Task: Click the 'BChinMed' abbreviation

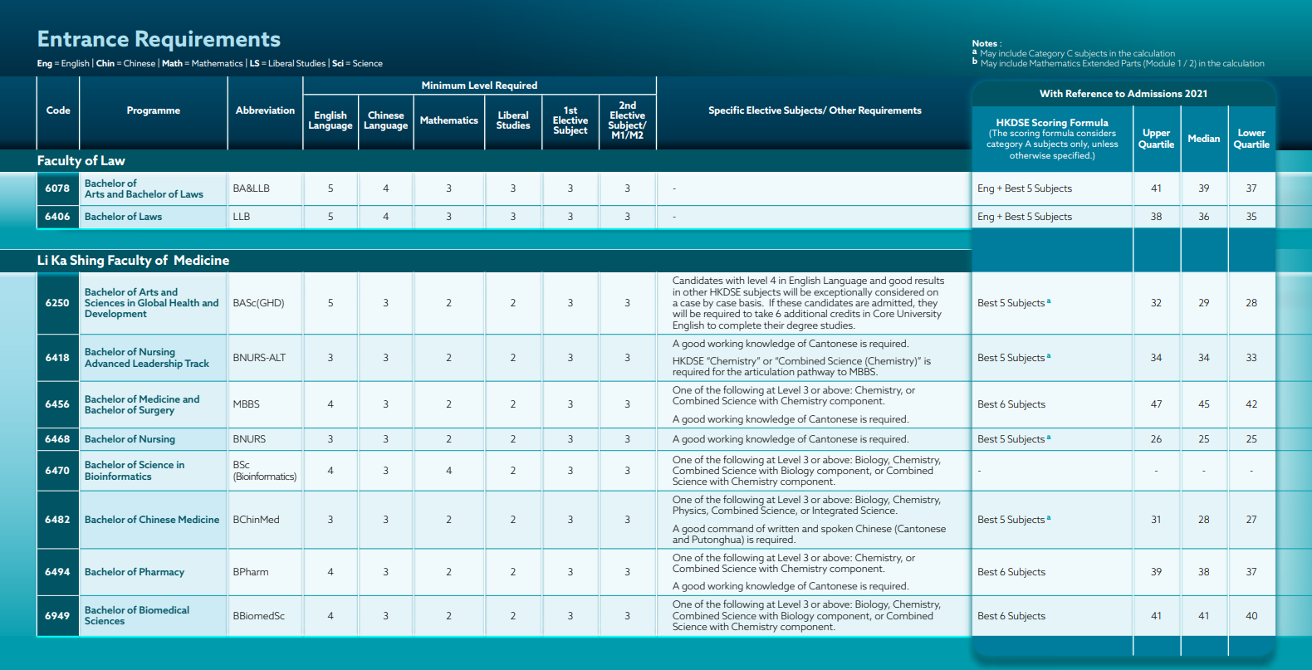Action: tap(256, 520)
